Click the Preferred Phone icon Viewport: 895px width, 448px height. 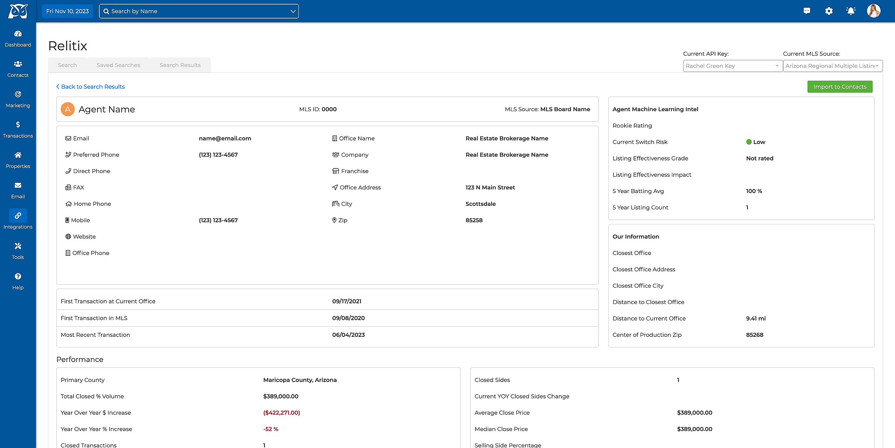tap(68, 155)
